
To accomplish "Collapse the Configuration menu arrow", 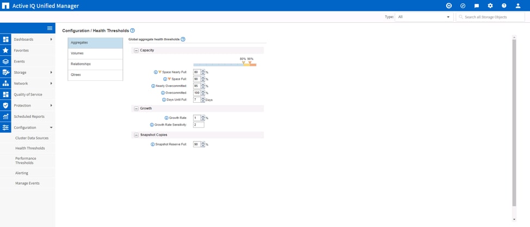I will [x=51, y=128].
